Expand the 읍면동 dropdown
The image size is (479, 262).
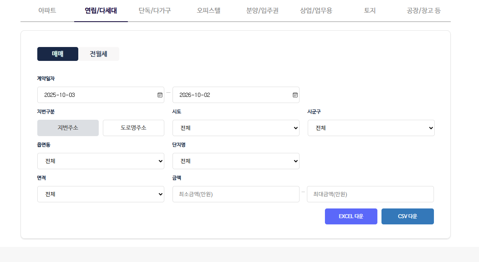pos(101,161)
